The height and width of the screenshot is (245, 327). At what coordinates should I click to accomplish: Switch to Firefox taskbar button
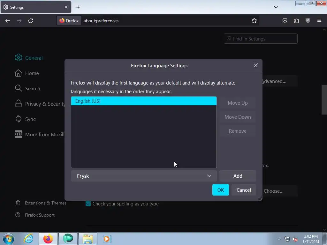click(48, 239)
